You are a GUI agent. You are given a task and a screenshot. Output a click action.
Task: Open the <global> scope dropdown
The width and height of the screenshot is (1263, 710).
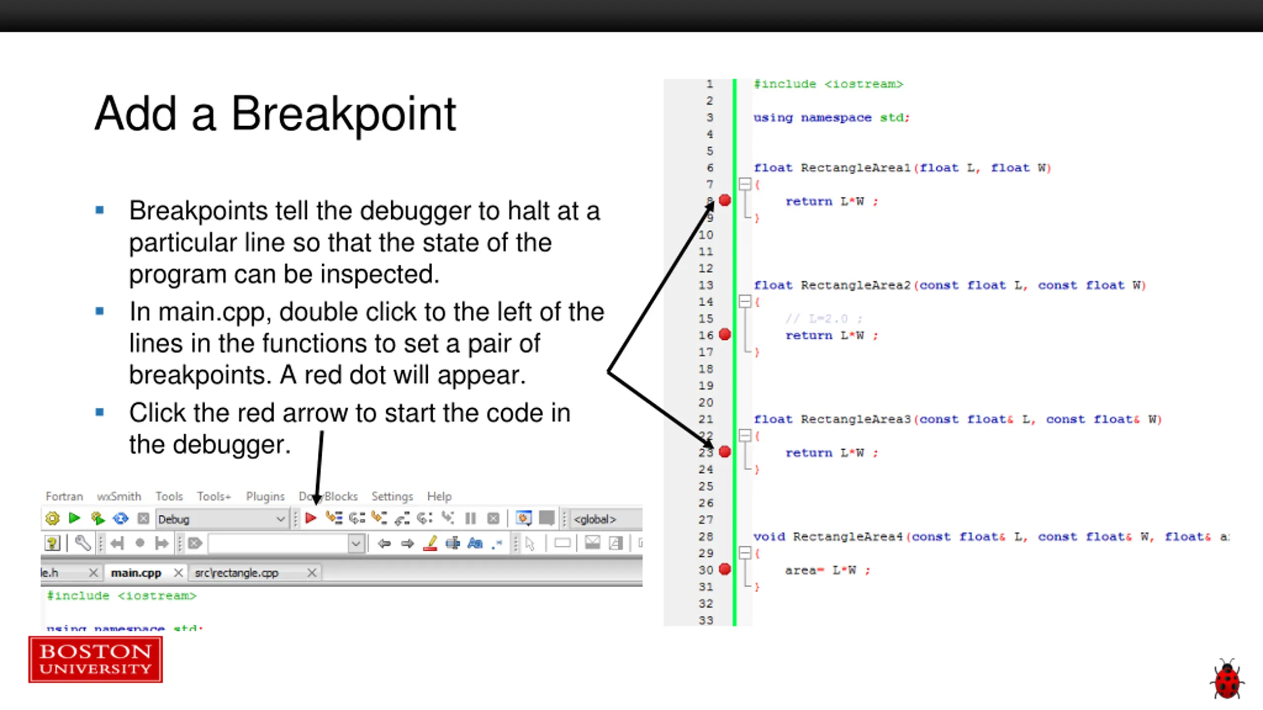[x=607, y=519]
